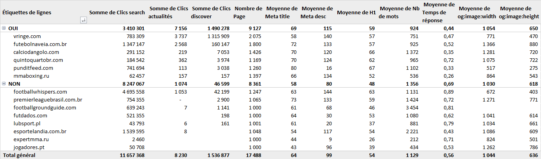Screen dimensions: 541x159
Task: Select the Somme de Clics search header
Action: tap(117, 13)
